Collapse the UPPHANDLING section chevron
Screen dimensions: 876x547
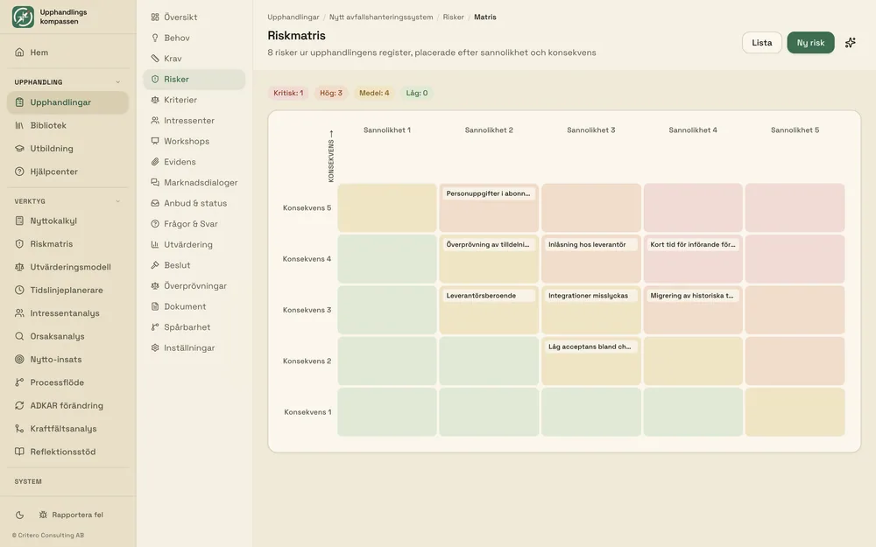click(118, 82)
